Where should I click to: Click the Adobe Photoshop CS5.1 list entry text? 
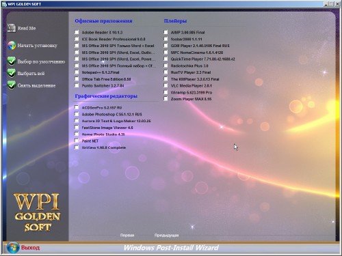click(111, 114)
